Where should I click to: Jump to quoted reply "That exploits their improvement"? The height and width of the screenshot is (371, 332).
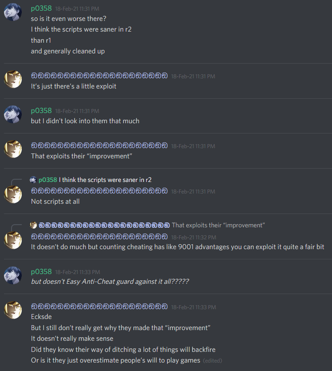(218, 225)
